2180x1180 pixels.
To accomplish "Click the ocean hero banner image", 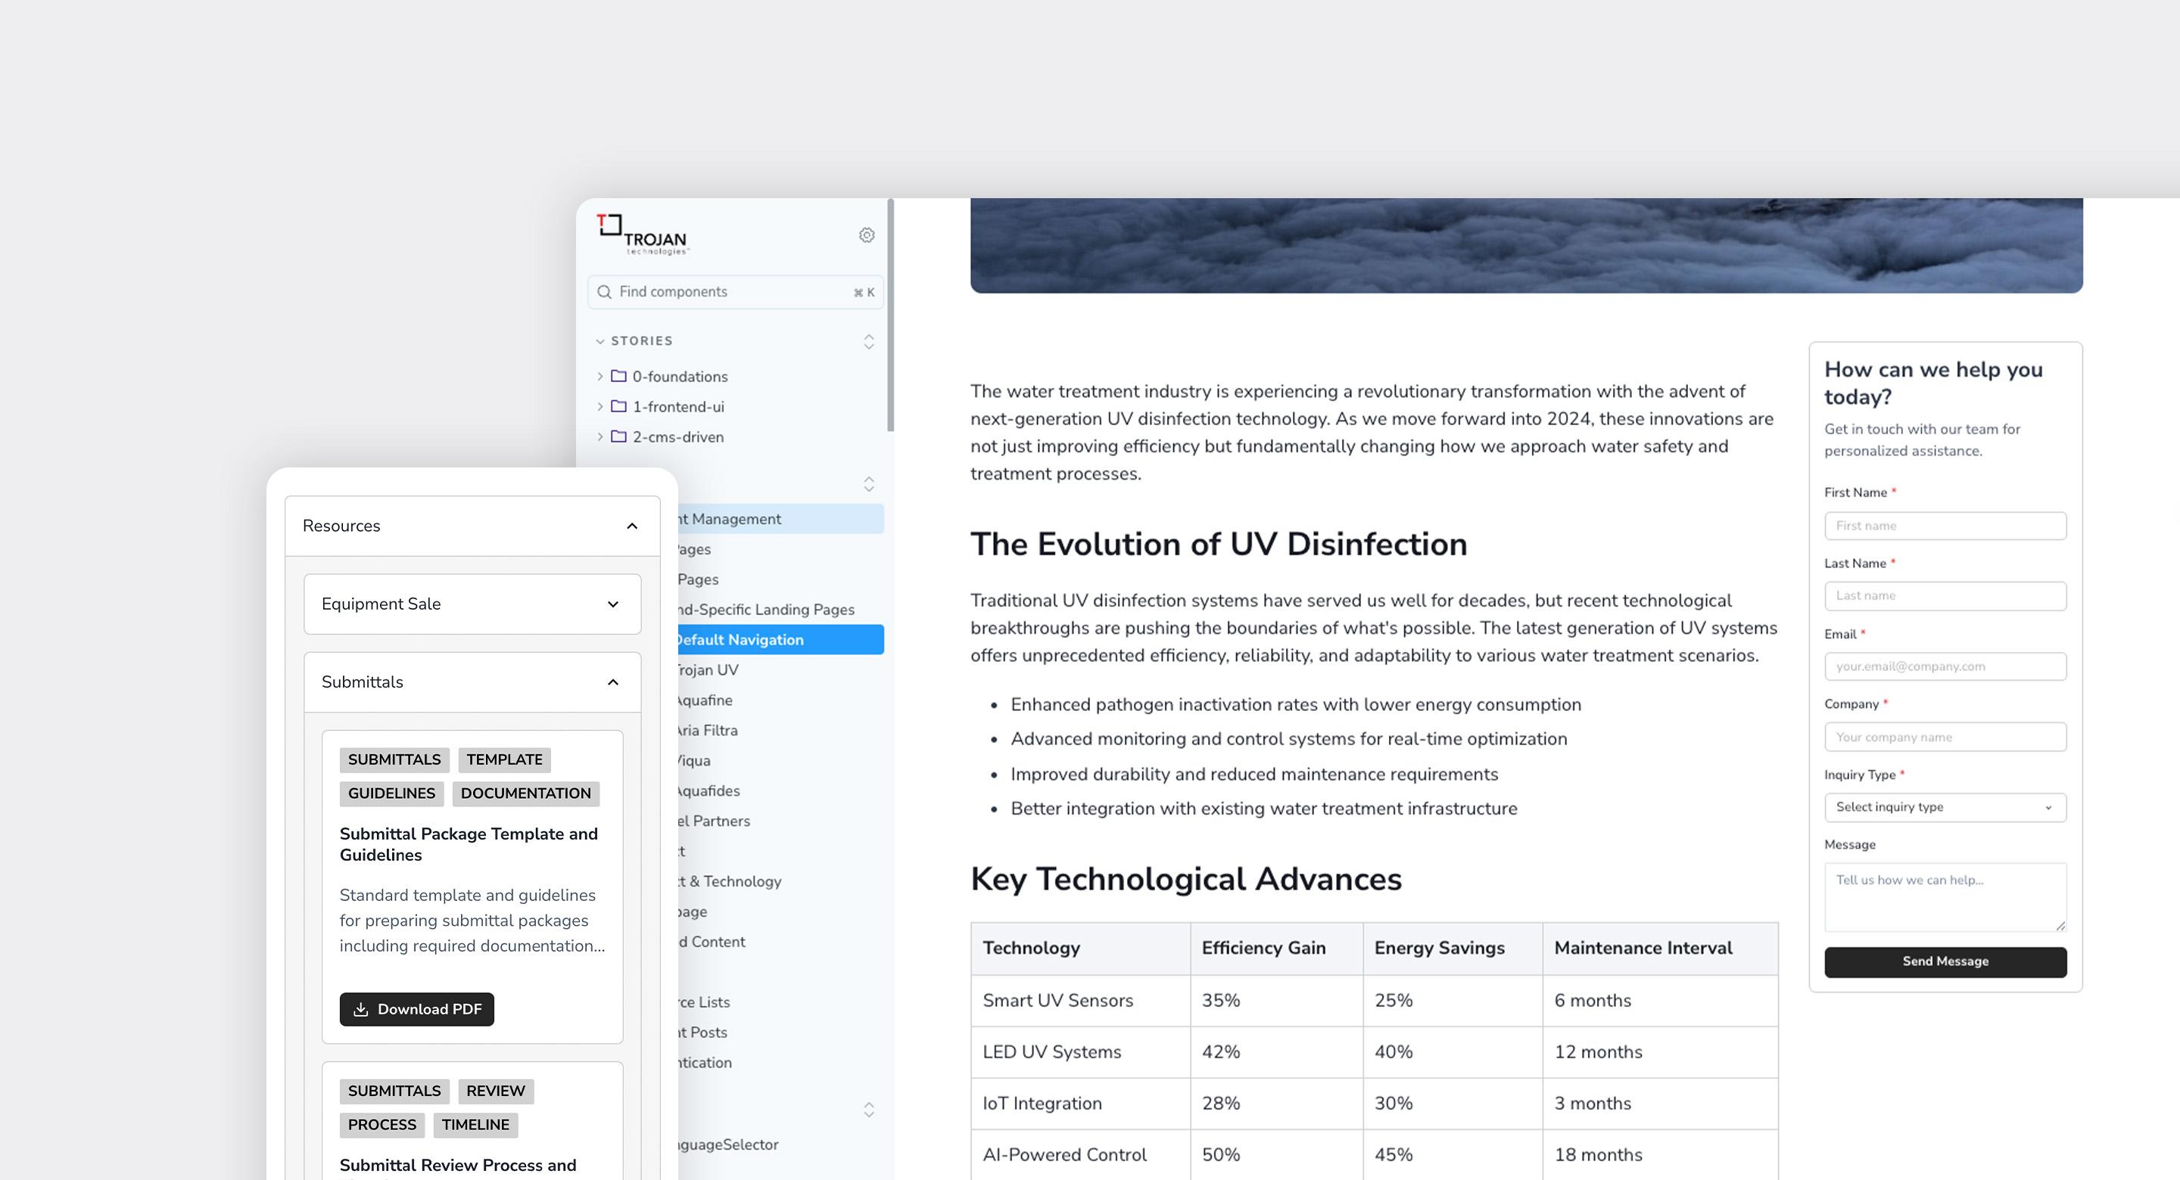I will click(1526, 245).
